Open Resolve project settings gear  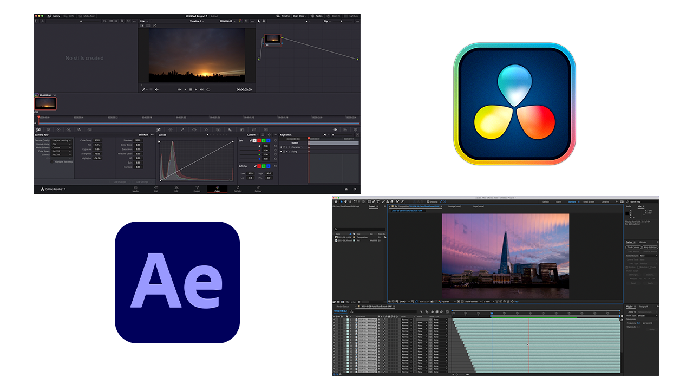point(355,189)
